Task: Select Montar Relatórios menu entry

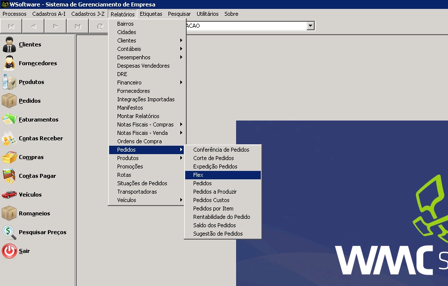Action: [138, 116]
